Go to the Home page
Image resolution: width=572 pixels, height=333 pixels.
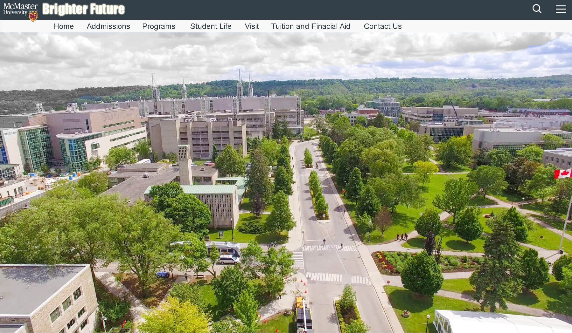pyautogui.click(x=64, y=26)
